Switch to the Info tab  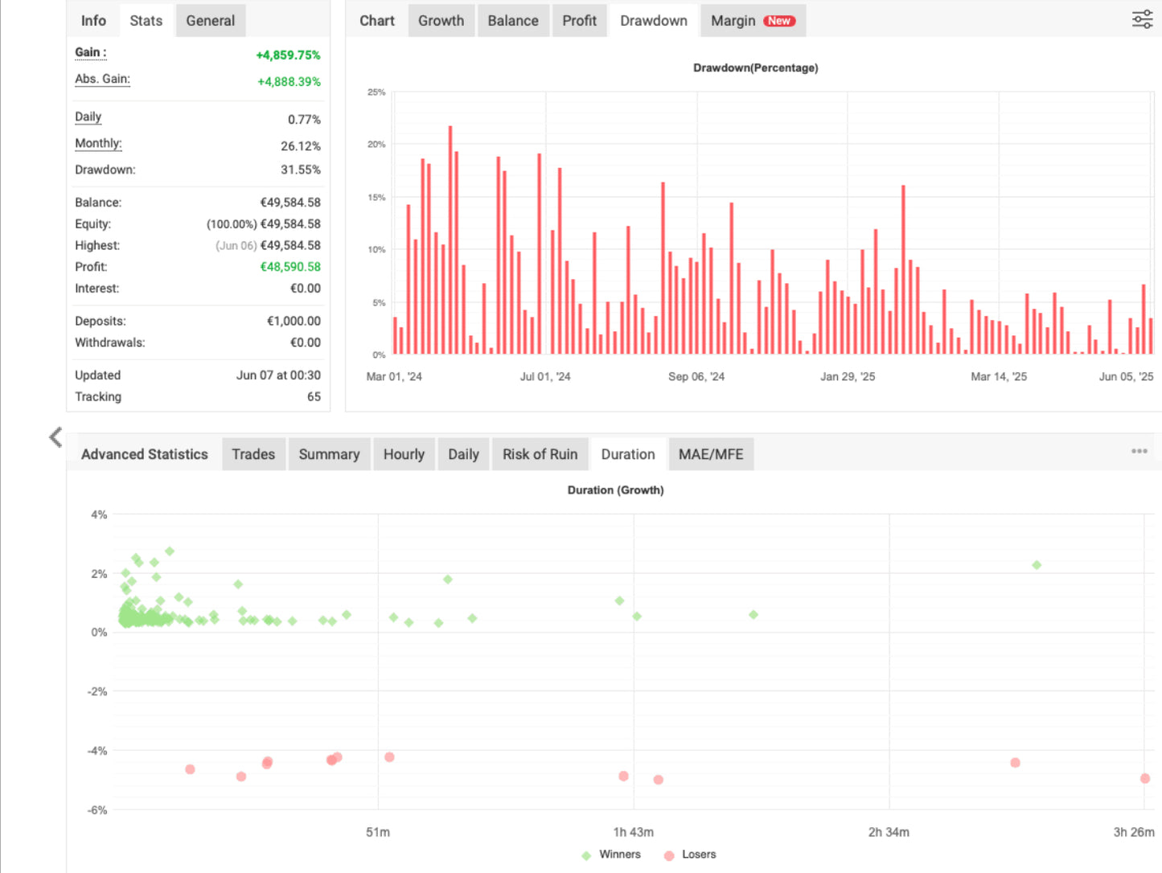[93, 21]
